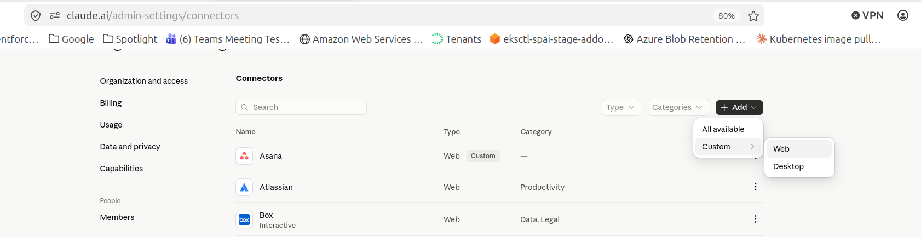This screenshot has width=921, height=237.
Task: Open the Amazon Web Services bookmark
Action: (x=361, y=39)
